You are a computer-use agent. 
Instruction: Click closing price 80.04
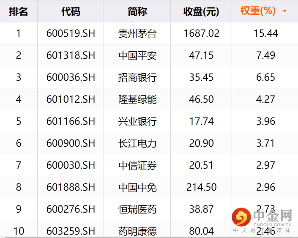[201, 231]
